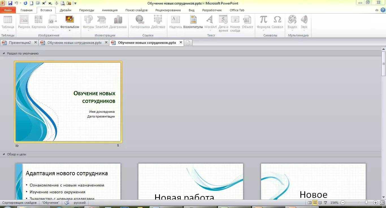Screen dimensions: 386x208
Task: Start slide show from status bar
Action: (325, 203)
